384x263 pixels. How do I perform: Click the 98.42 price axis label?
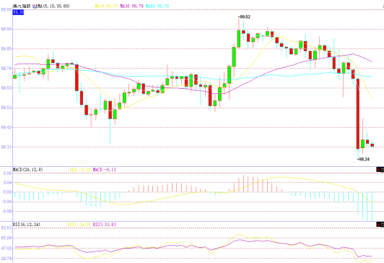[6, 127]
